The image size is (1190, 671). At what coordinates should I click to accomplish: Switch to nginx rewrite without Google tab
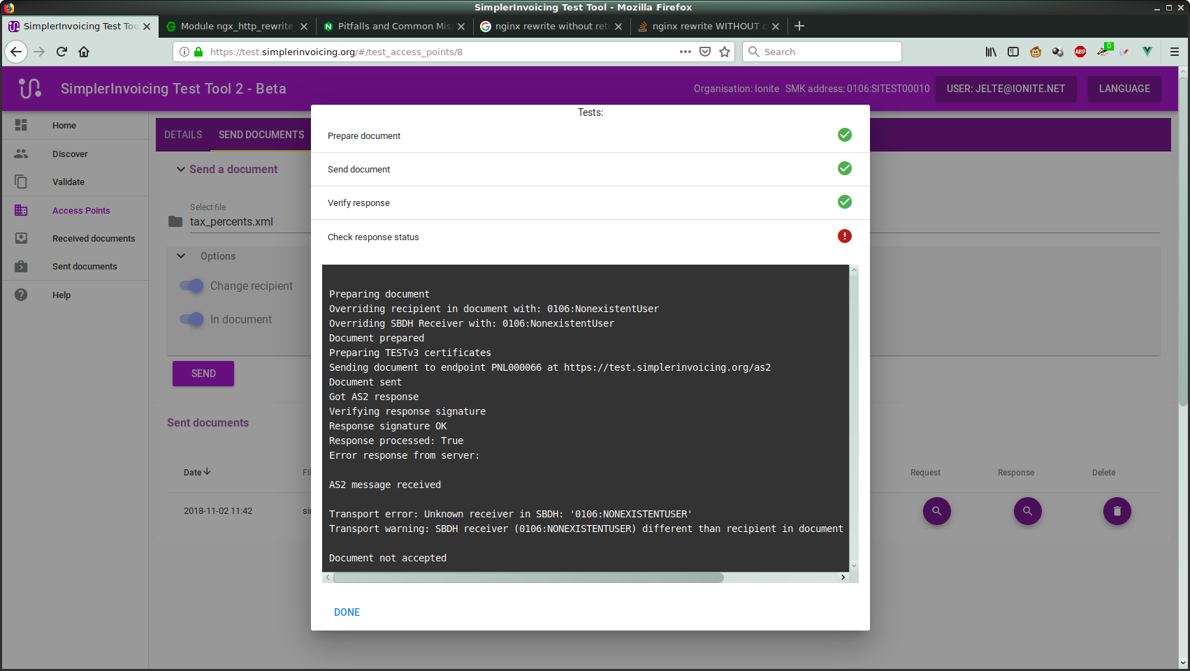click(551, 27)
